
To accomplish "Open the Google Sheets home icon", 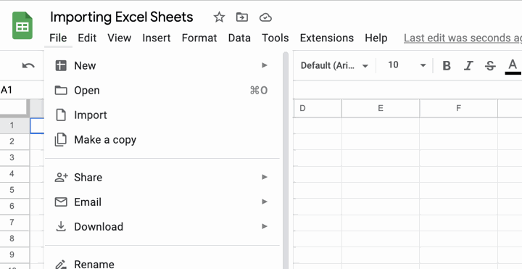I will 22,25.
